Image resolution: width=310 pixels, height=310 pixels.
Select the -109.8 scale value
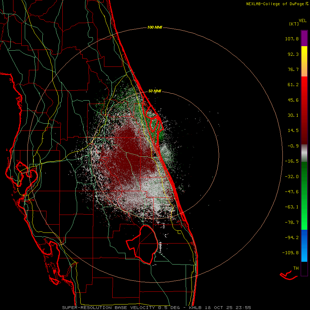pos(290,253)
